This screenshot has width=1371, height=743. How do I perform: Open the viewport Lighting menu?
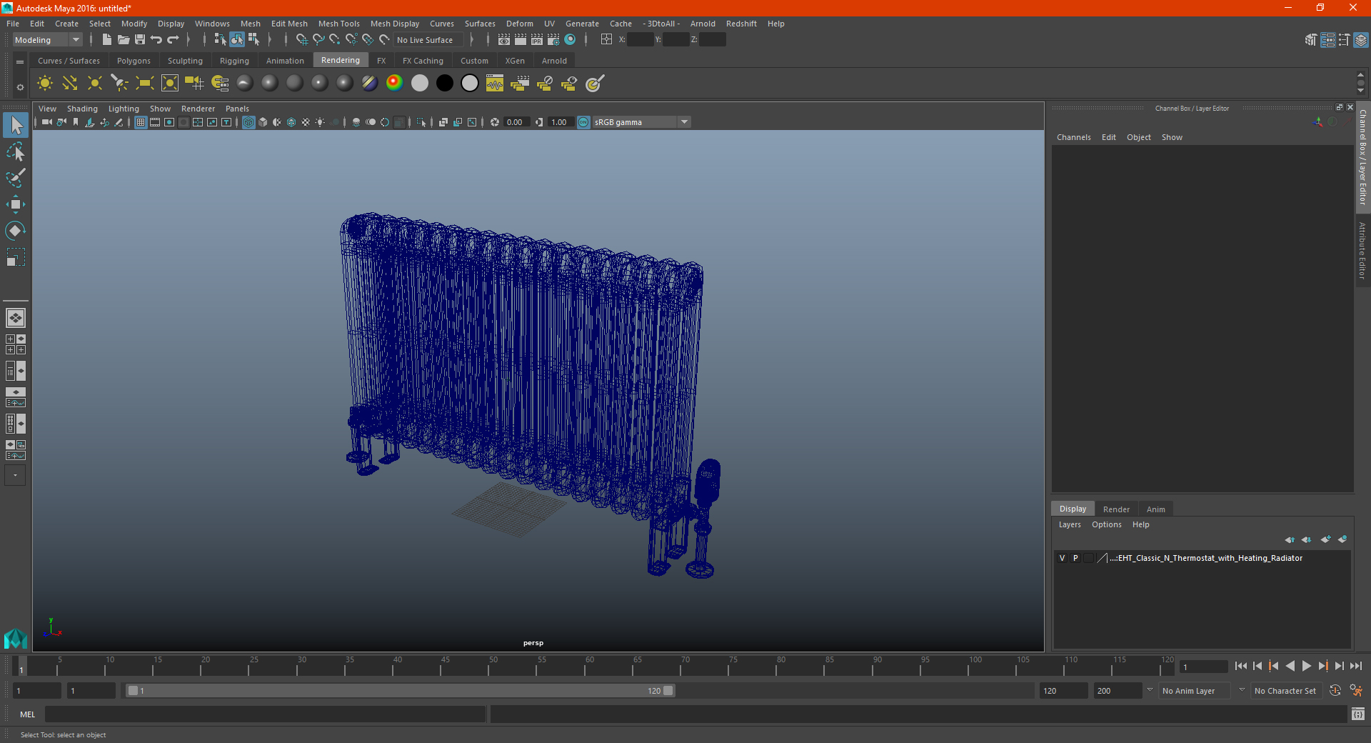pos(124,109)
